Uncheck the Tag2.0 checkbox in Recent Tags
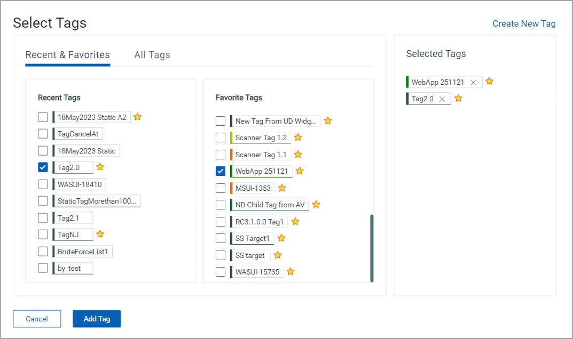The image size is (573, 339). [x=43, y=167]
